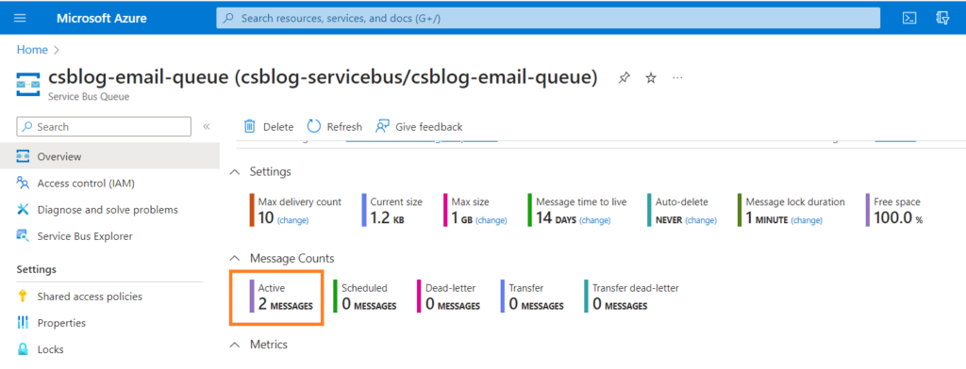Collapse the Message Counts section
Image resolution: width=966 pixels, height=369 pixels.
click(235, 258)
